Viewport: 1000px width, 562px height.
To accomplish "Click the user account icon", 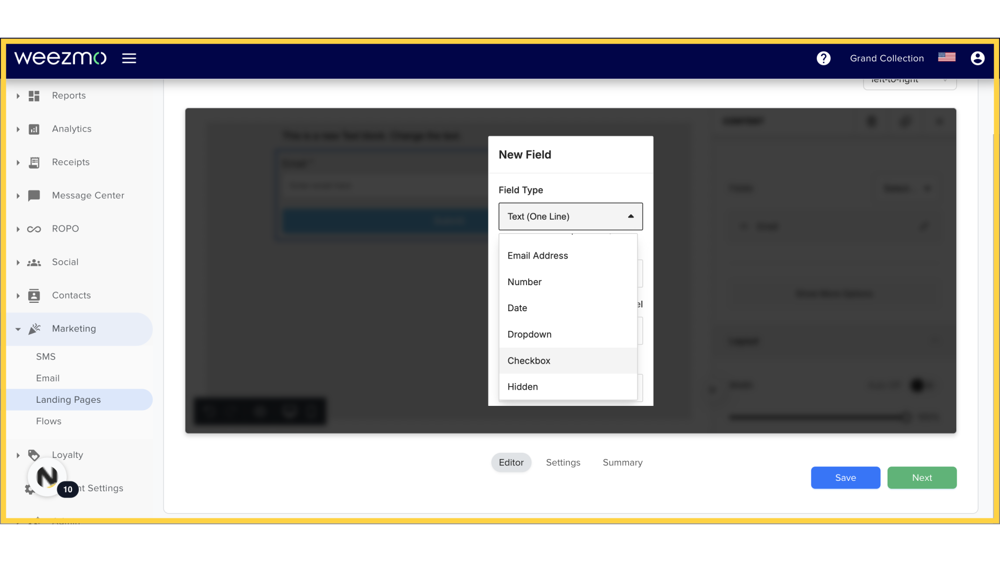I will [x=978, y=58].
